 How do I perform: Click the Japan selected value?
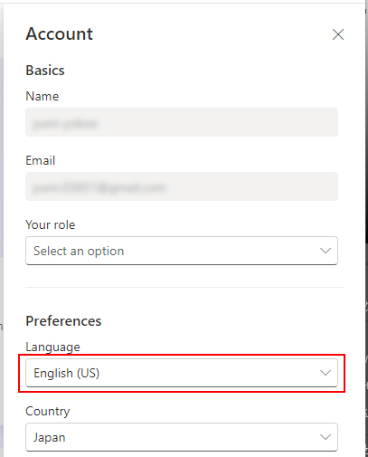(50, 437)
